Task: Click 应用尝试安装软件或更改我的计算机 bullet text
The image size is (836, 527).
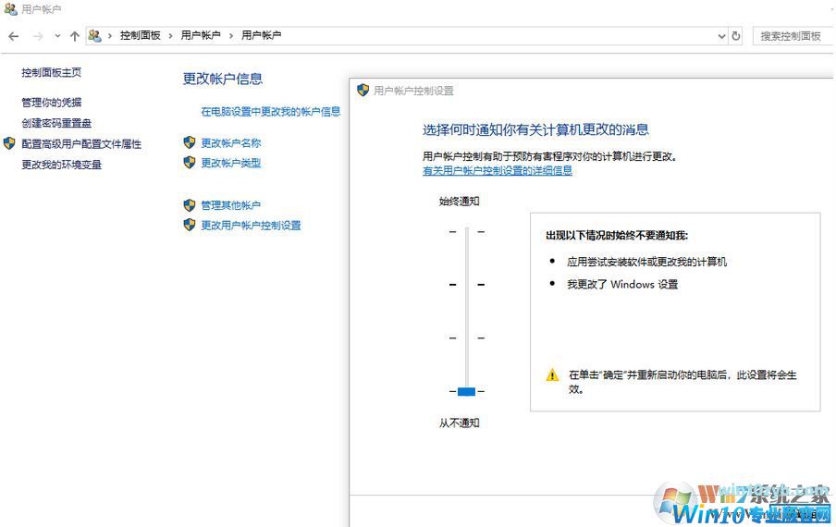Action: [x=646, y=262]
